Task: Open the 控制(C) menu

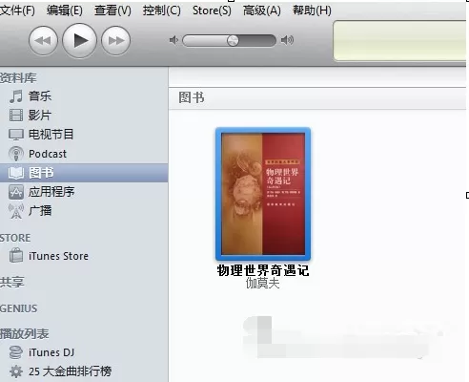Action: (x=161, y=11)
